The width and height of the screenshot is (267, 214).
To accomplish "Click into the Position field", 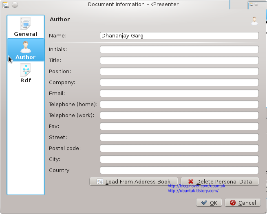I will tap(179, 71).
